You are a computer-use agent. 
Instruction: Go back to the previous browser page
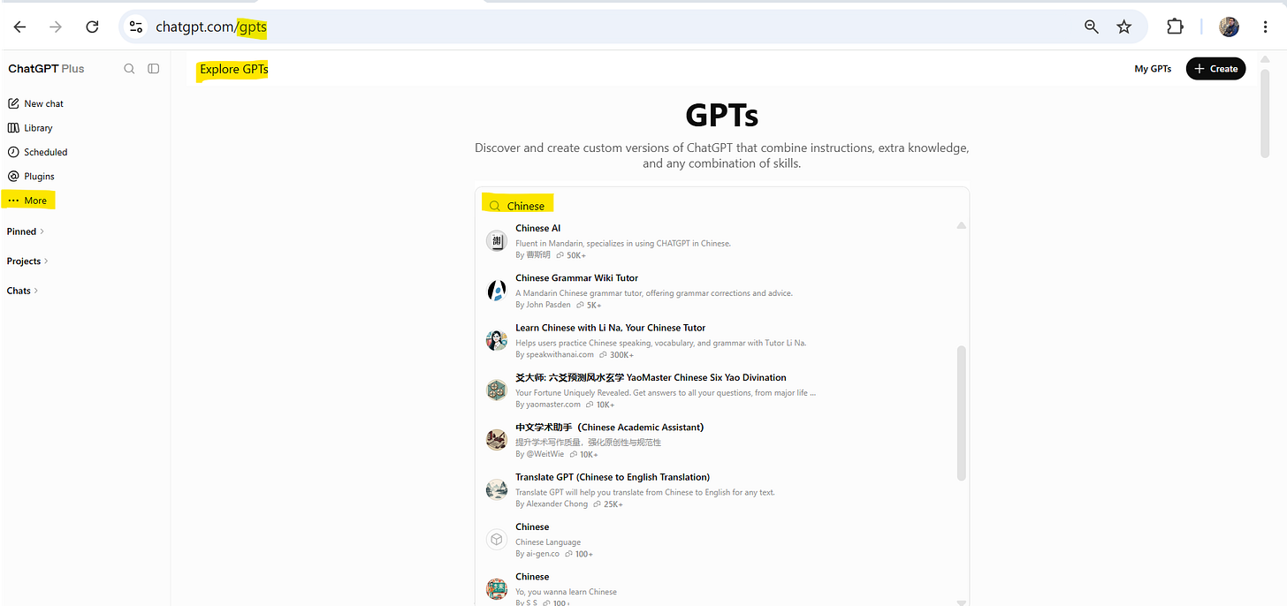pyautogui.click(x=19, y=27)
